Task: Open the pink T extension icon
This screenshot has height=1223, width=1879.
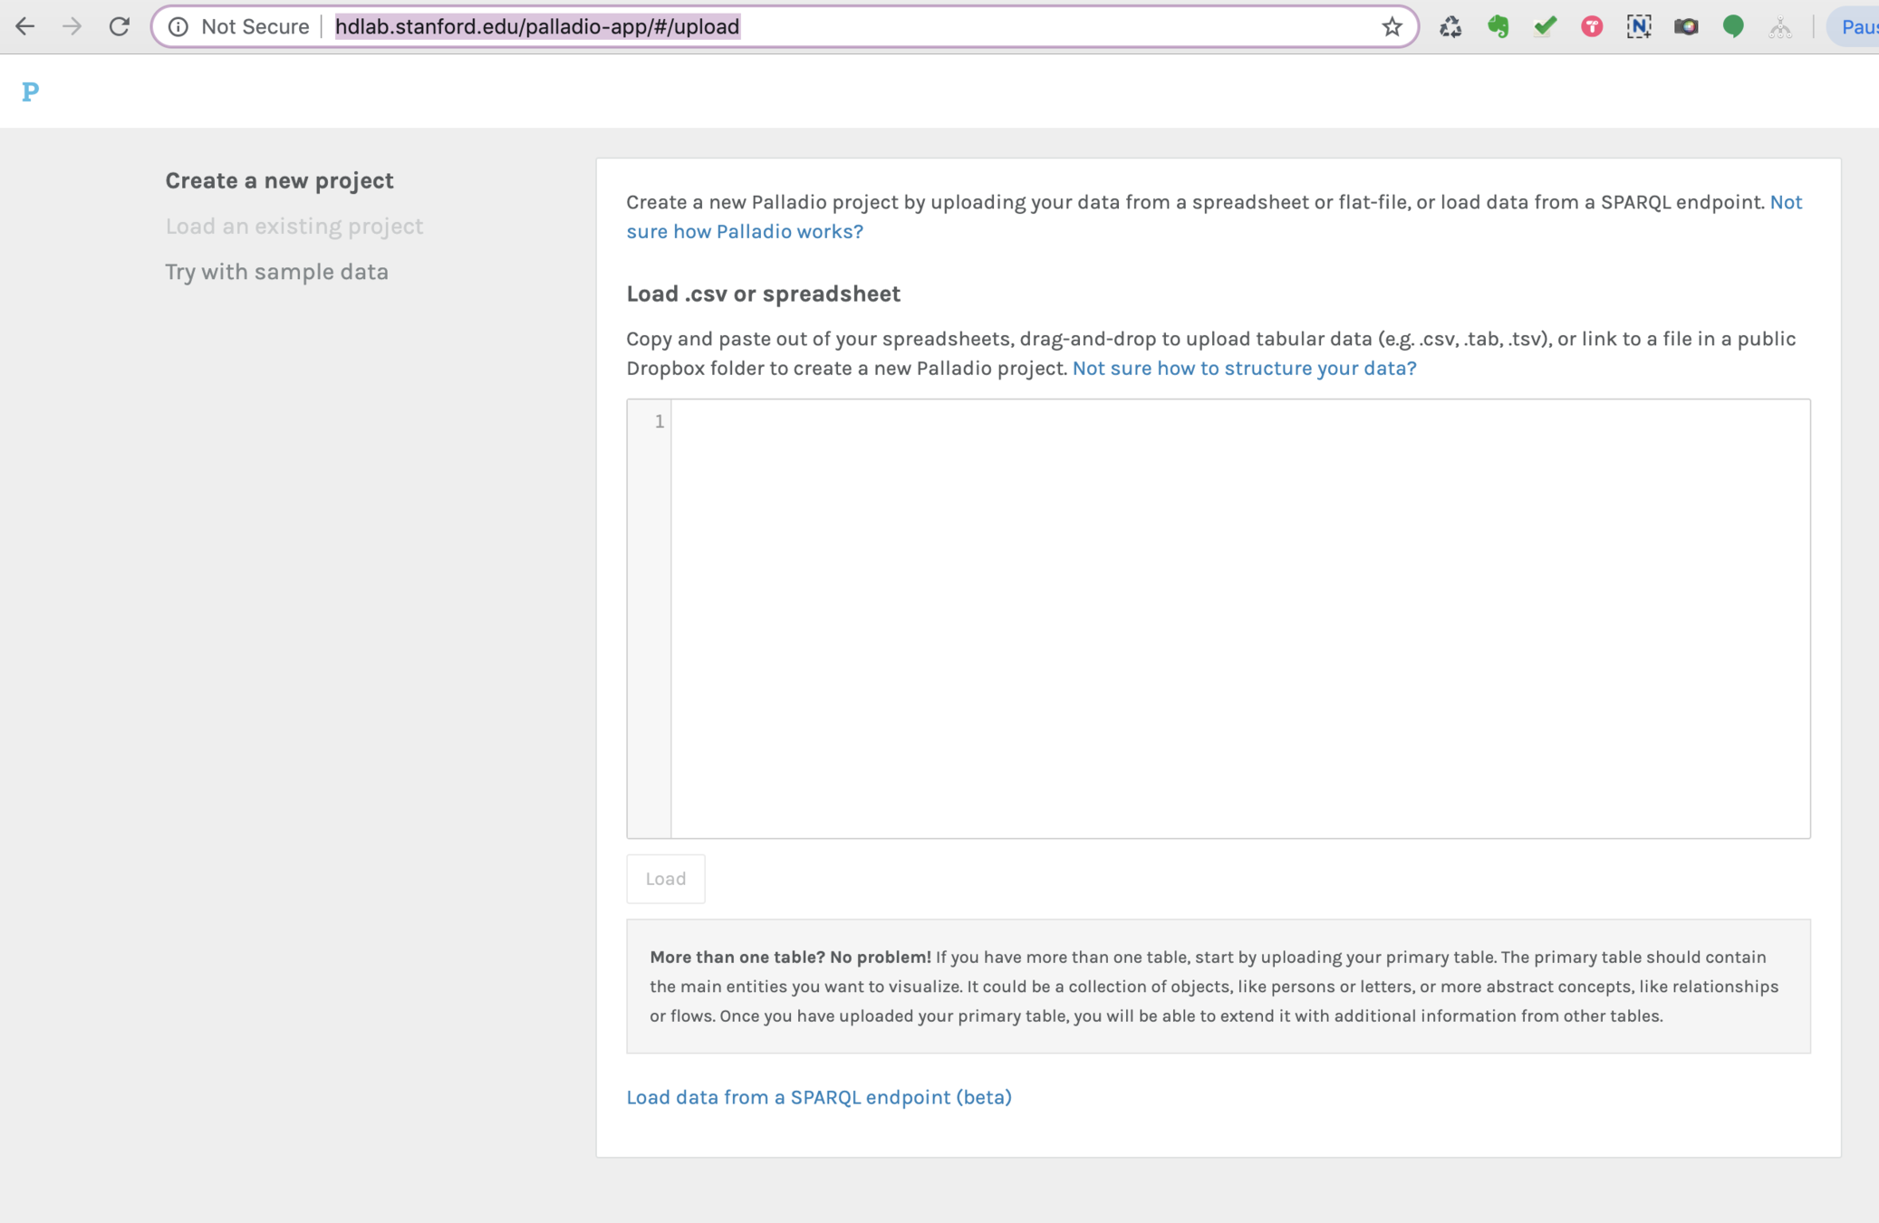Action: click(1592, 27)
